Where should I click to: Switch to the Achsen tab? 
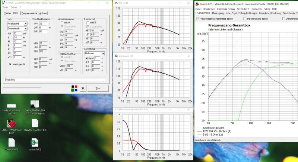(x=43, y=13)
